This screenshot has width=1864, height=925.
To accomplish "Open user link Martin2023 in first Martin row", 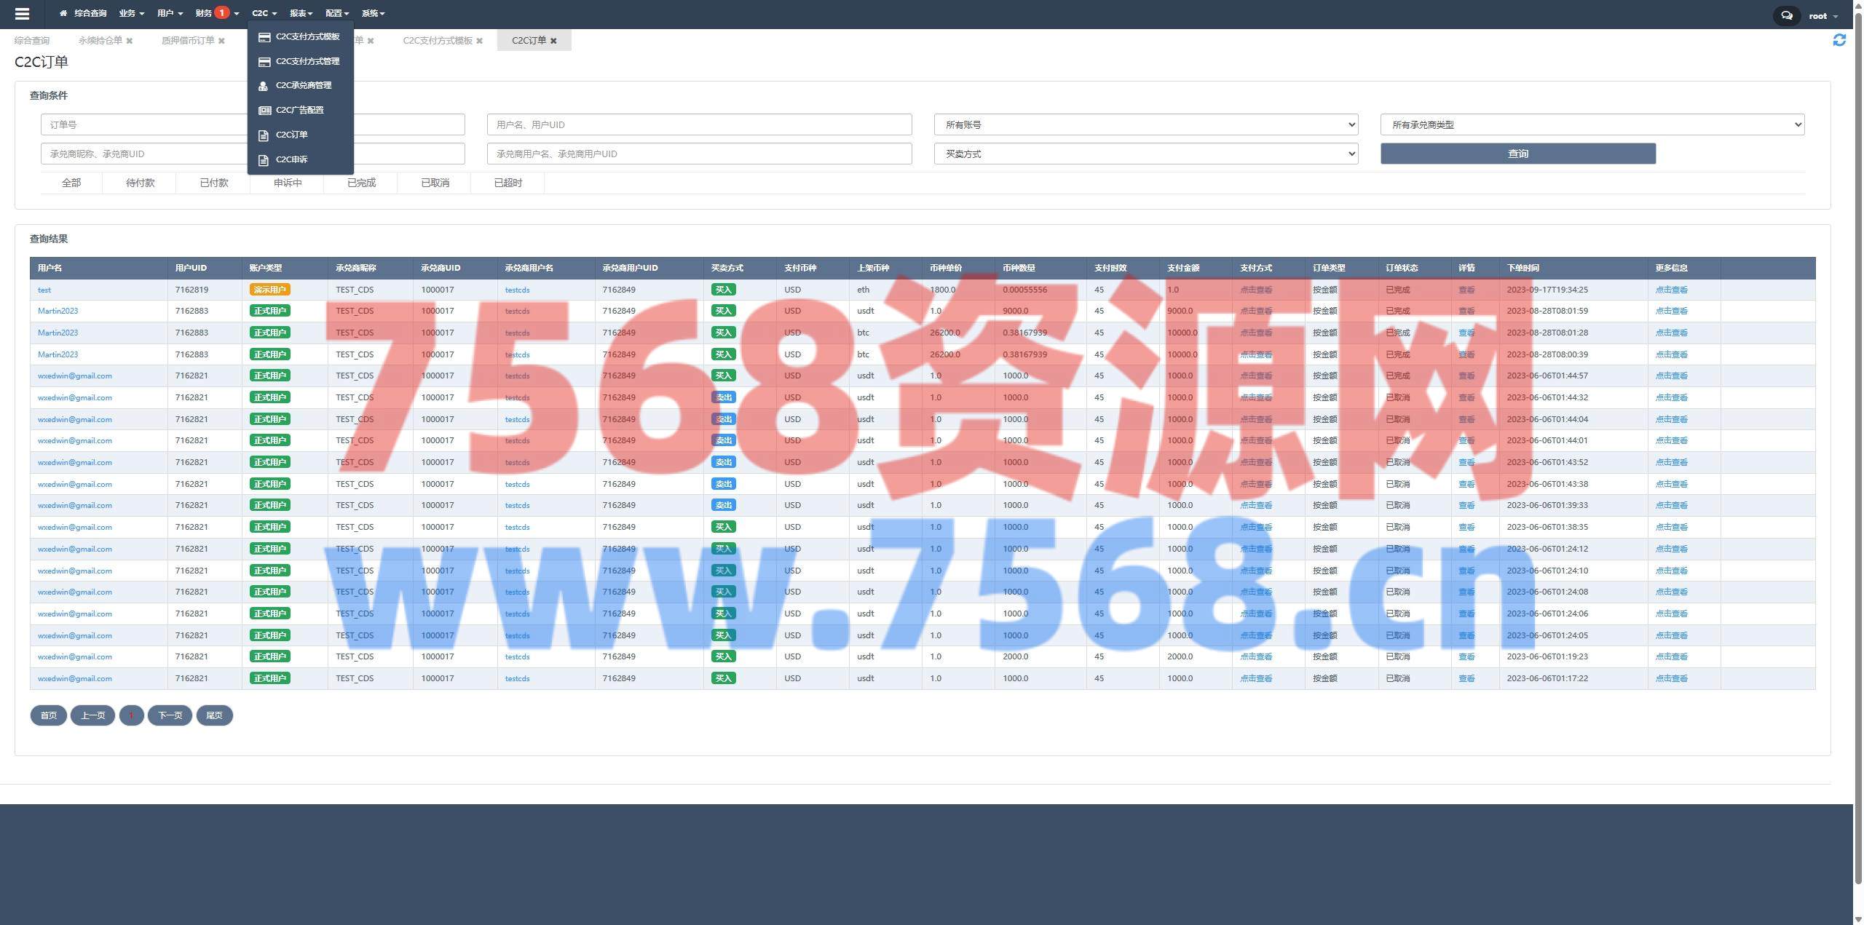I will click(x=58, y=311).
